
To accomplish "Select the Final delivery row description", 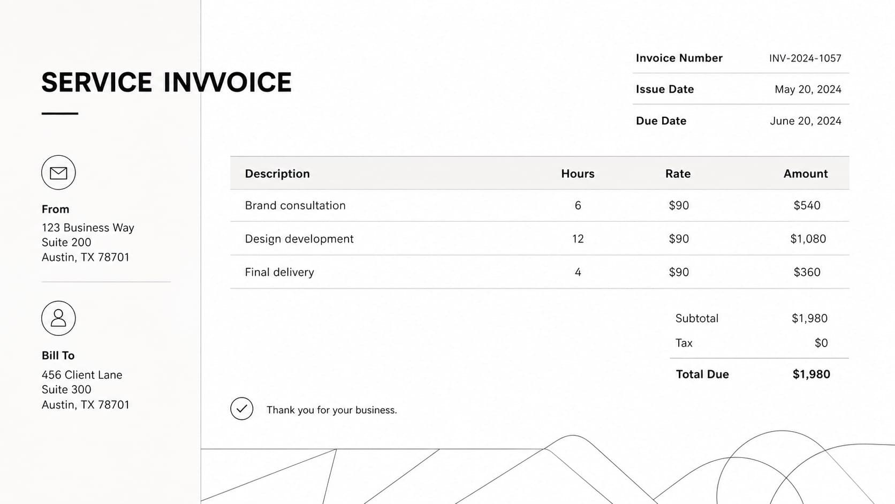I will 279,272.
